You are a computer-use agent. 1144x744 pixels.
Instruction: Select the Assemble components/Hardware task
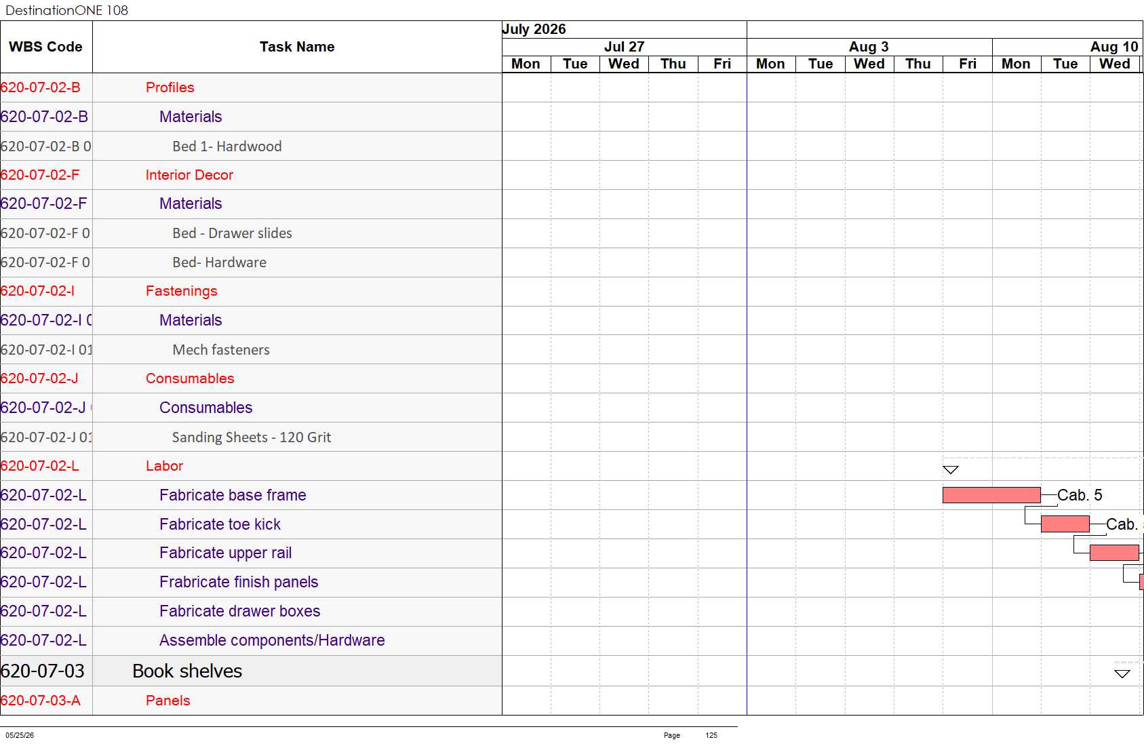tap(272, 640)
